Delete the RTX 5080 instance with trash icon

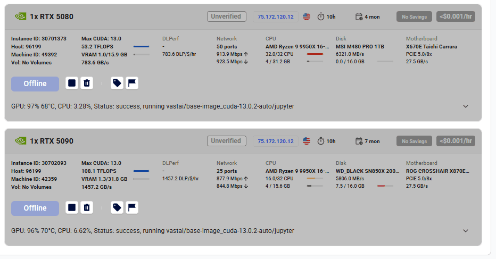(87, 83)
